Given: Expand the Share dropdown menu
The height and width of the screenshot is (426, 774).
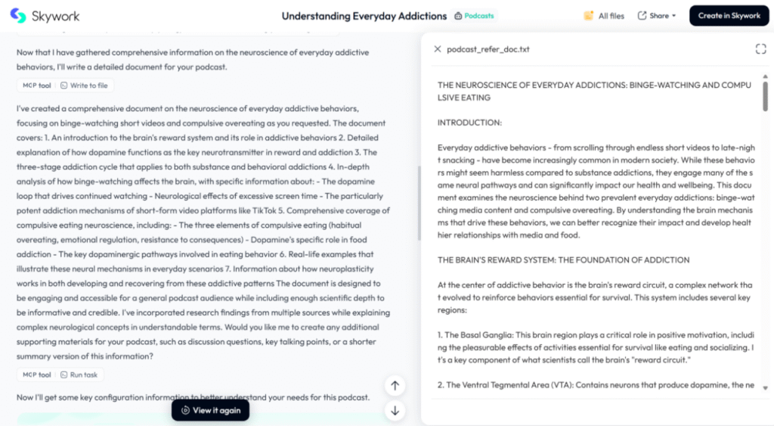Looking at the screenshot, I should pos(657,16).
